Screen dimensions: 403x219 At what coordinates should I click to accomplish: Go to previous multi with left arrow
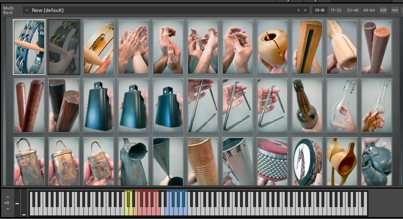tap(298, 10)
